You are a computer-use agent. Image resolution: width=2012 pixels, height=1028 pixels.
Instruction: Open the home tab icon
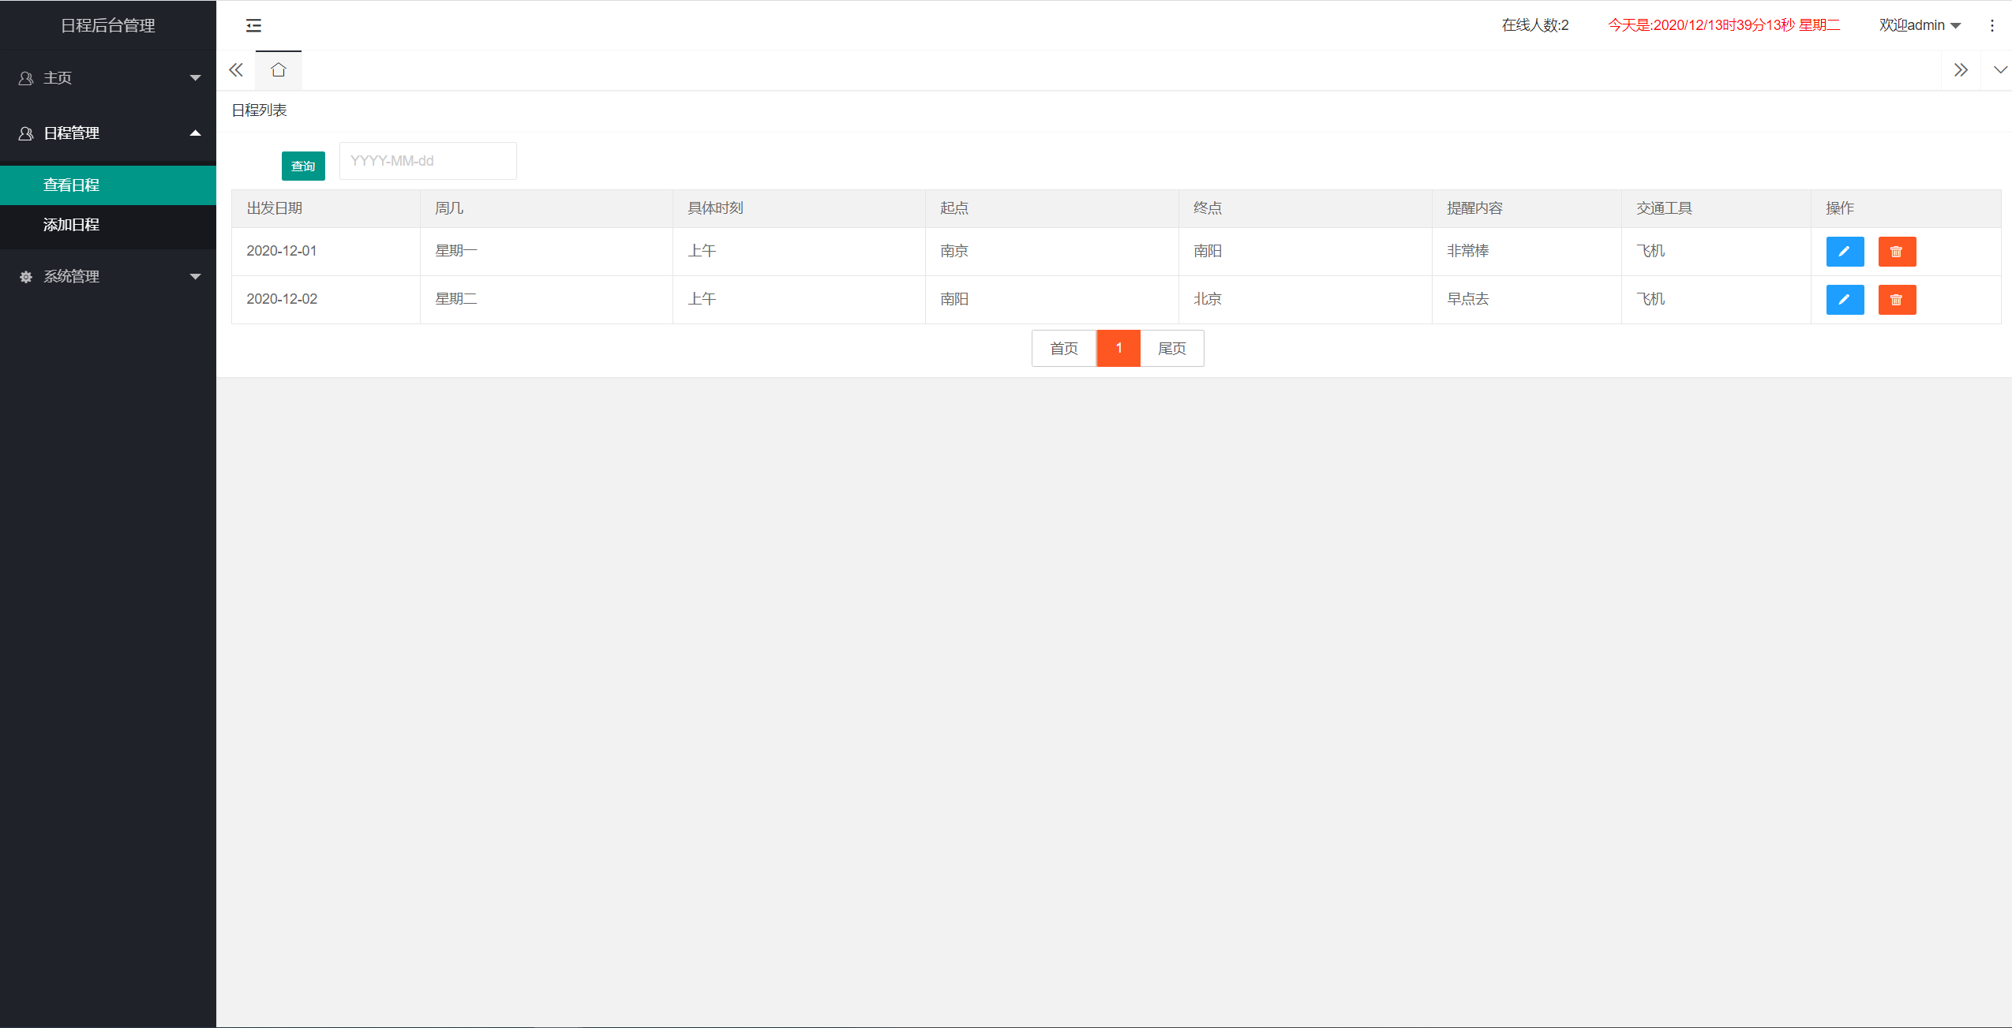pos(278,70)
